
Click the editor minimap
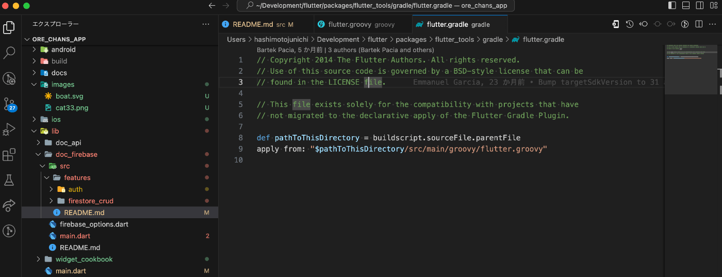691,70
